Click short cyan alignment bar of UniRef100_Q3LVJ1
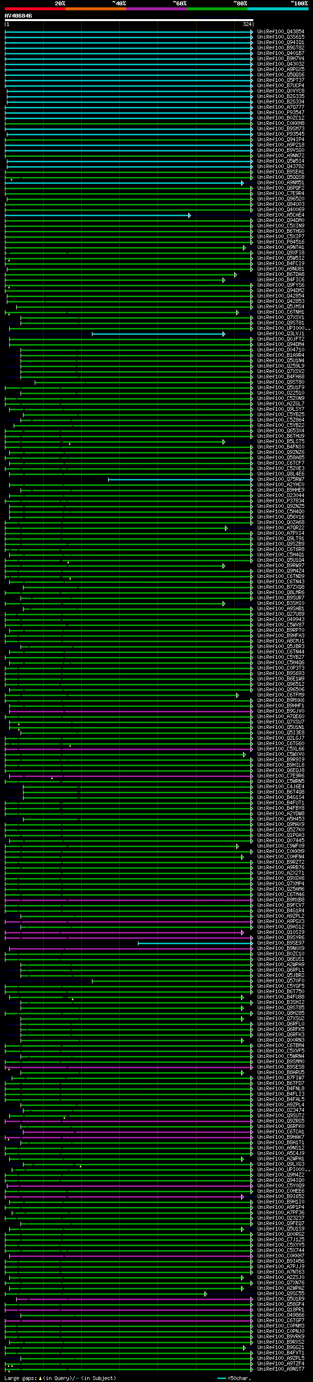Viewport: 313px width, 1382px height. 158,334
